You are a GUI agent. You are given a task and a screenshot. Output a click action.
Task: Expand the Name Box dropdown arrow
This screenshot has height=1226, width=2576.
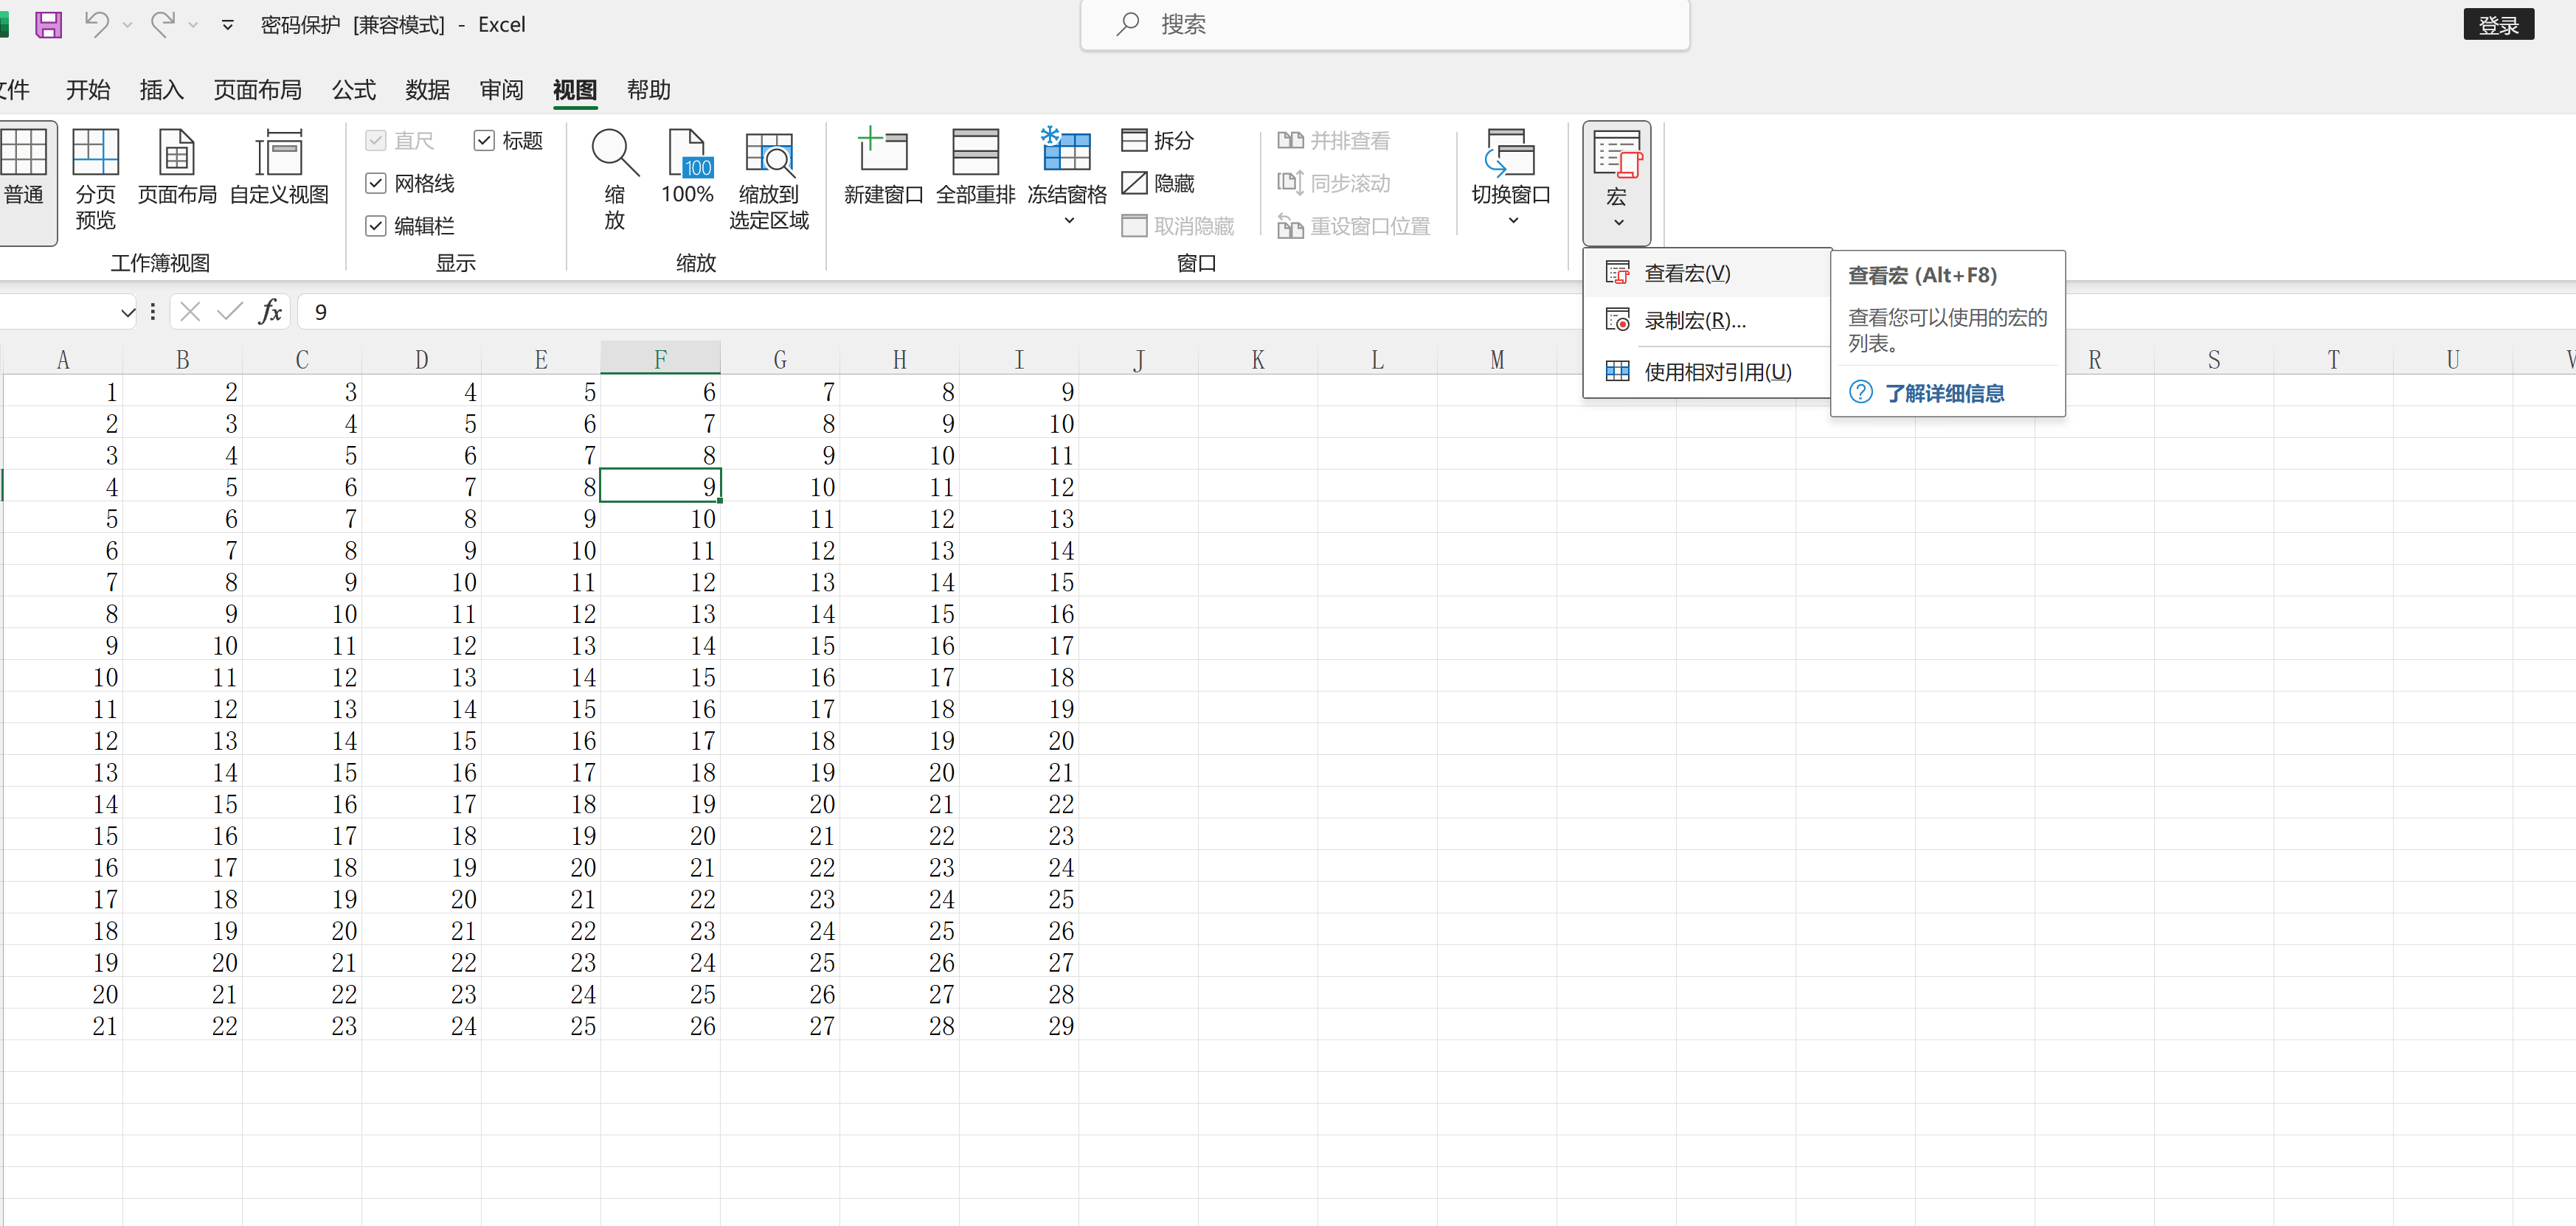[127, 313]
